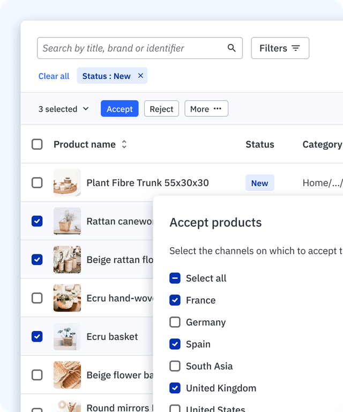This screenshot has width=343, height=412.
Task: Check the Germany channel
Action: 175,322
